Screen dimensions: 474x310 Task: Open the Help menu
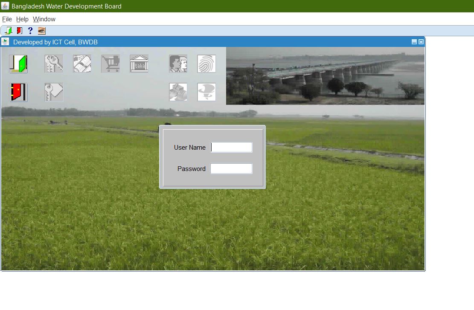coord(22,19)
